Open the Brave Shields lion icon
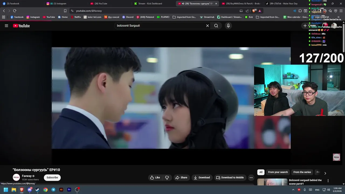Image resolution: width=345 pixels, height=194 pixels. [x=254, y=11]
